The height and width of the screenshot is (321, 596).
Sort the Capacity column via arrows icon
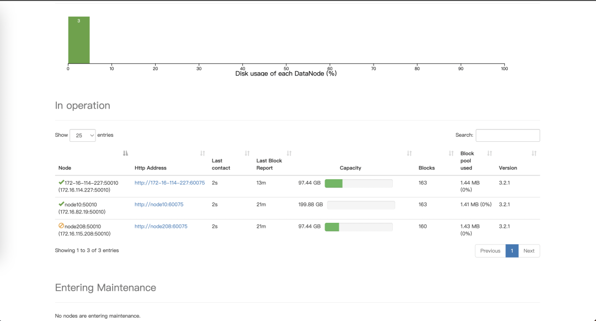tap(409, 153)
